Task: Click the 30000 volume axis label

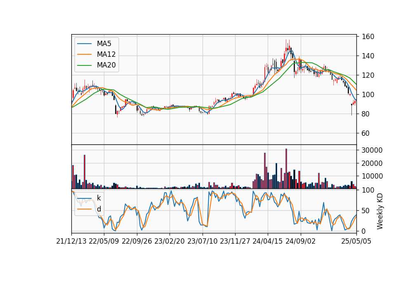Action: click(x=372, y=150)
